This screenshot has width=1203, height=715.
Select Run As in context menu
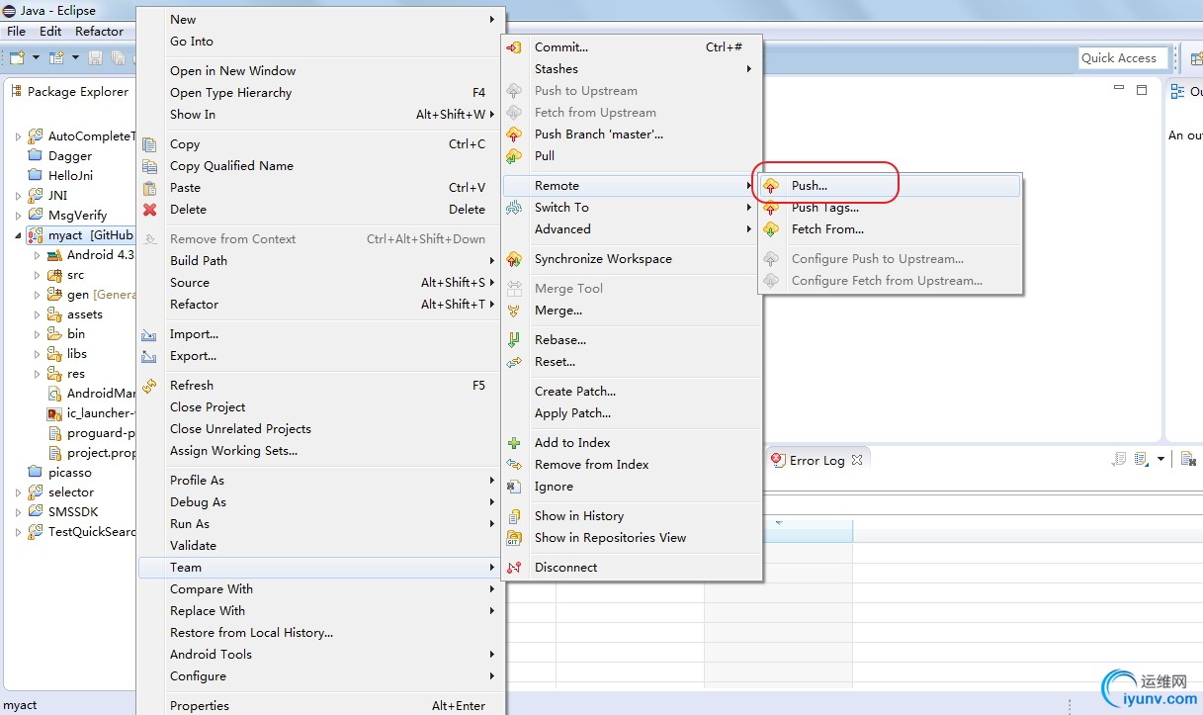pos(320,524)
